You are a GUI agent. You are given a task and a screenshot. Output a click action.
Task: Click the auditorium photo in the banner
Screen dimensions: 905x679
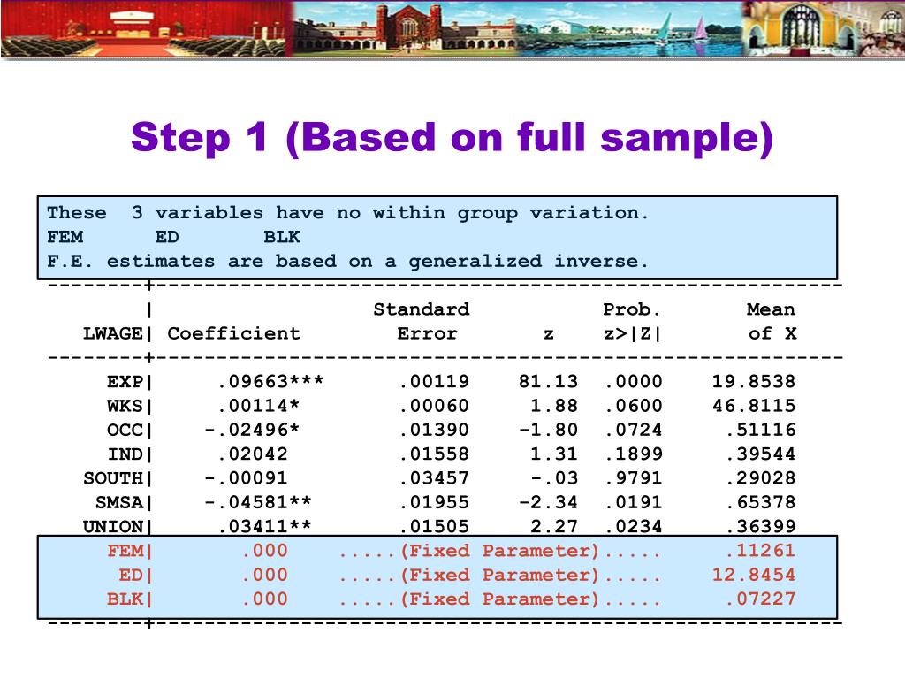pos(144,29)
